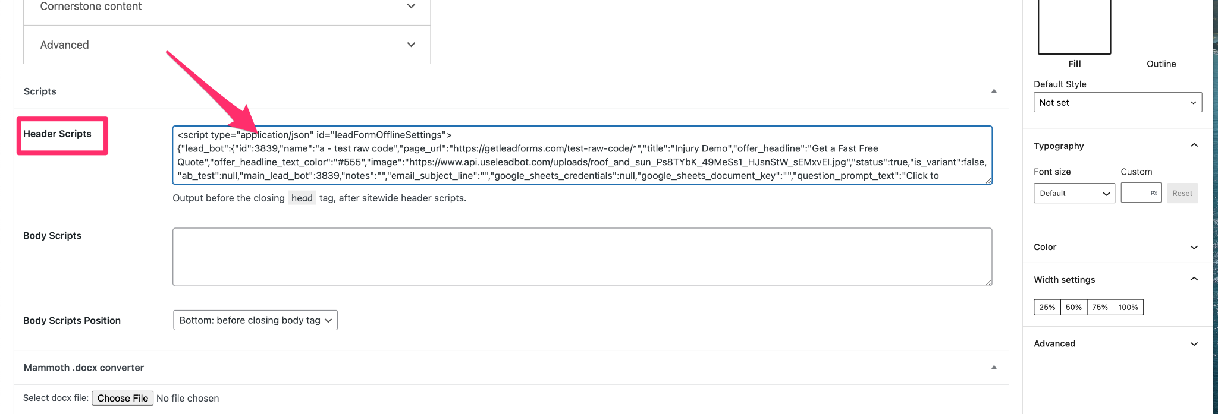The width and height of the screenshot is (1218, 414).
Task: Expand the Advanced SEO panel chevron
Action: pyautogui.click(x=410, y=45)
